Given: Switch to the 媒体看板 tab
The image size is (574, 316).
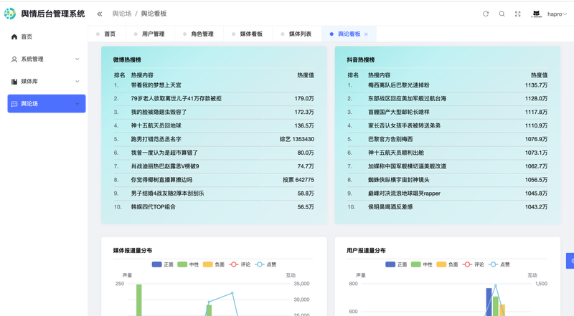Looking at the screenshot, I should tap(248, 34).
